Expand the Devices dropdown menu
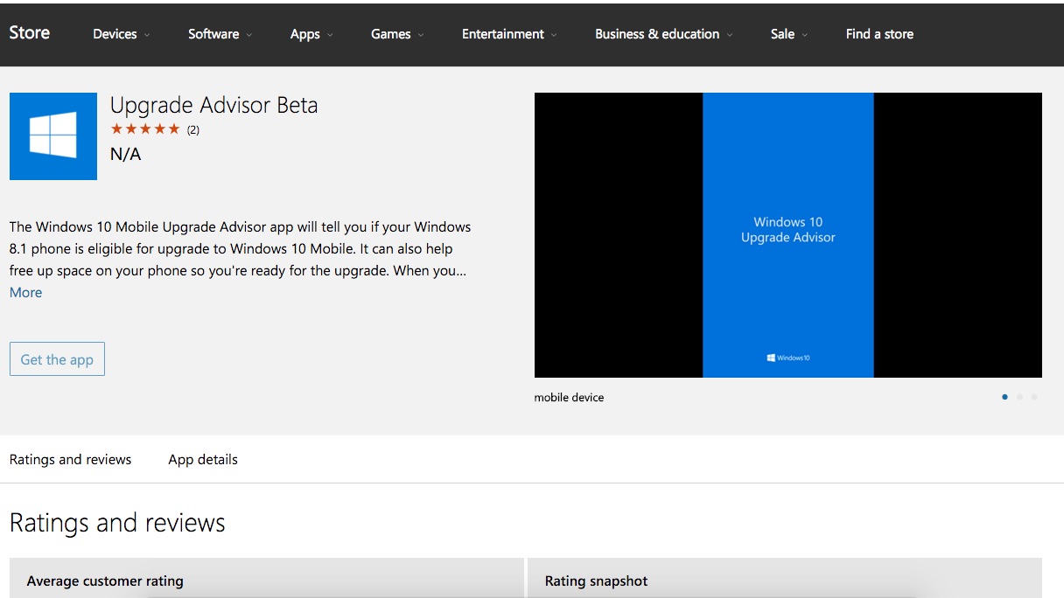This screenshot has height=598, width=1064. [x=121, y=34]
